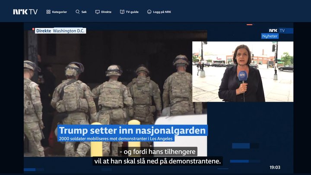Click the Direkte Washington D.C. label
The image size is (311, 175).
click(60, 31)
